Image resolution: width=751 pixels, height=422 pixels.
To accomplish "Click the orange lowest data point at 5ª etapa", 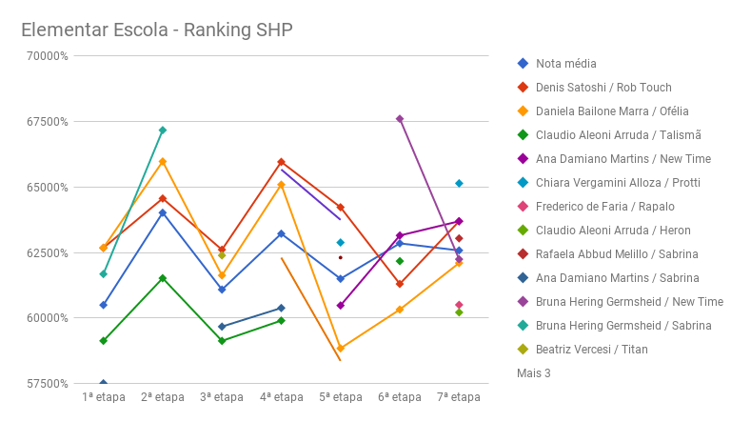I will 341,349.
